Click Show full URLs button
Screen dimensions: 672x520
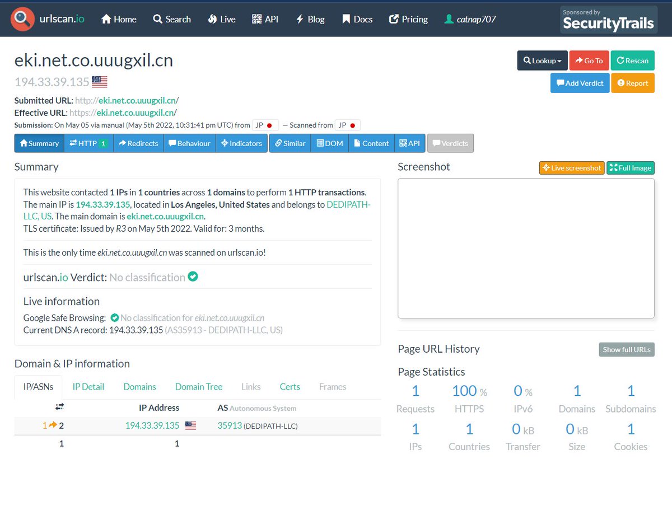coord(627,349)
